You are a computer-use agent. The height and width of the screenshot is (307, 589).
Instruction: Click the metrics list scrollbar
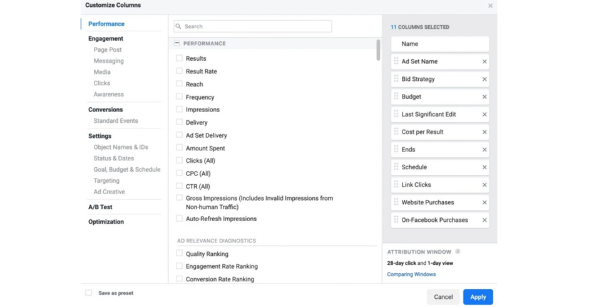point(378,51)
